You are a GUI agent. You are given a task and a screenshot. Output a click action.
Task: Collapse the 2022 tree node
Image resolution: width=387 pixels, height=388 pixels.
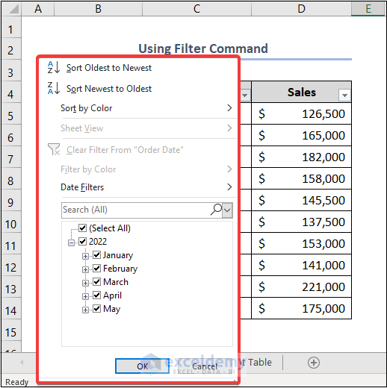coord(71,242)
